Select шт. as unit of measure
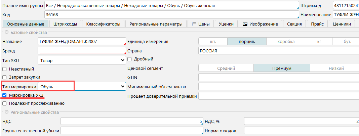359x136 pixels. pyautogui.click(x=213, y=41)
